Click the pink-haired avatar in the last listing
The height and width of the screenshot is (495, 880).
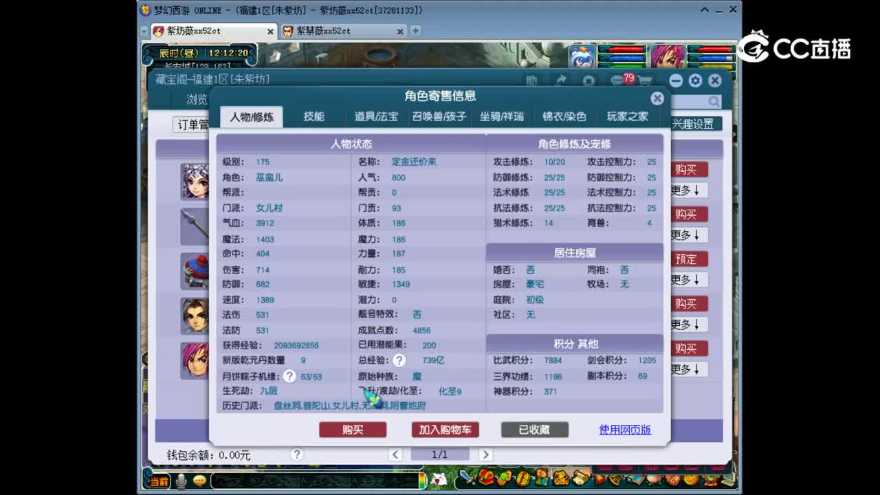click(195, 360)
